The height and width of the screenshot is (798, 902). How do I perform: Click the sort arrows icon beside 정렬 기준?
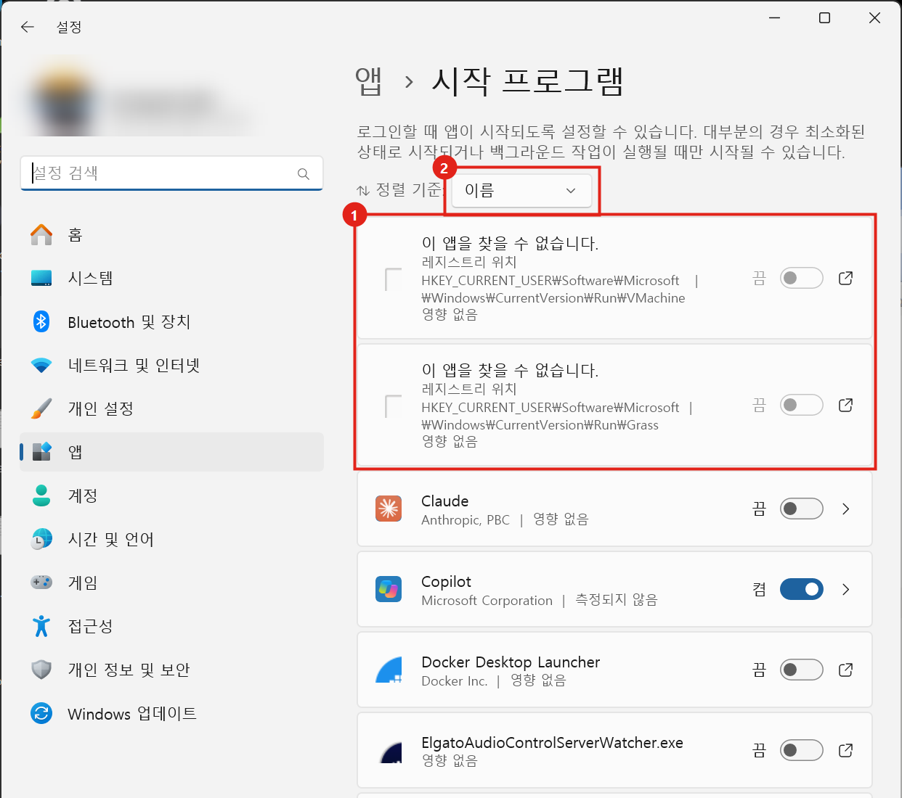[363, 190]
